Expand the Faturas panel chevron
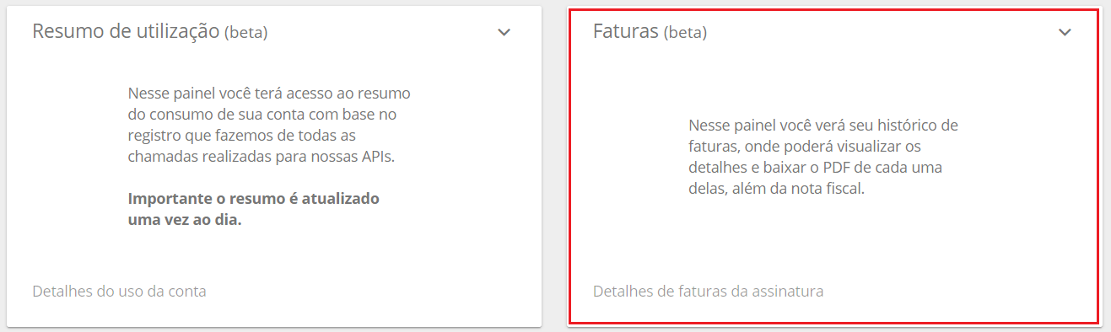This screenshot has width=1111, height=332. pyautogui.click(x=1065, y=33)
